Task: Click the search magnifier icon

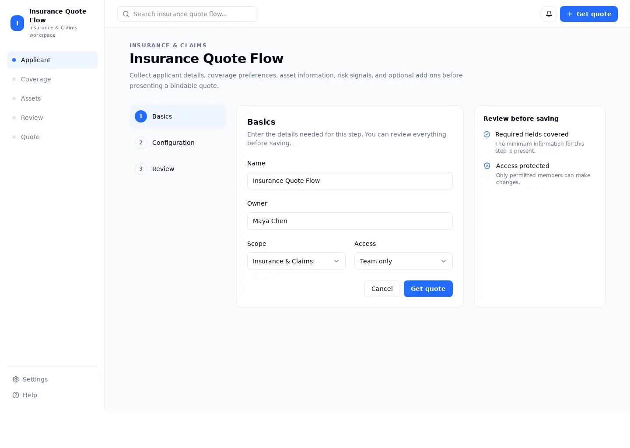Action: pyautogui.click(x=126, y=14)
